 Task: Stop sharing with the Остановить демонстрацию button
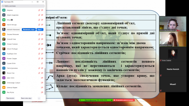tap(124, 100)
